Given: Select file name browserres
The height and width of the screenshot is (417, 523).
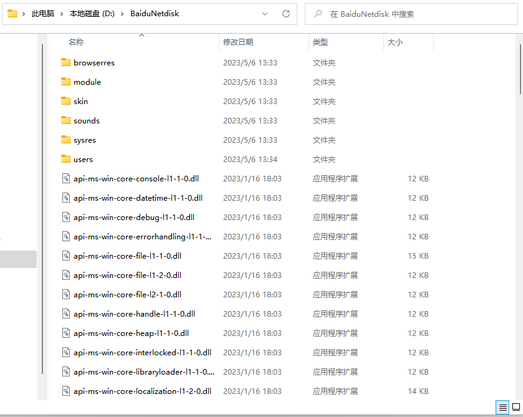Looking at the screenshot, I should point(94,63).
